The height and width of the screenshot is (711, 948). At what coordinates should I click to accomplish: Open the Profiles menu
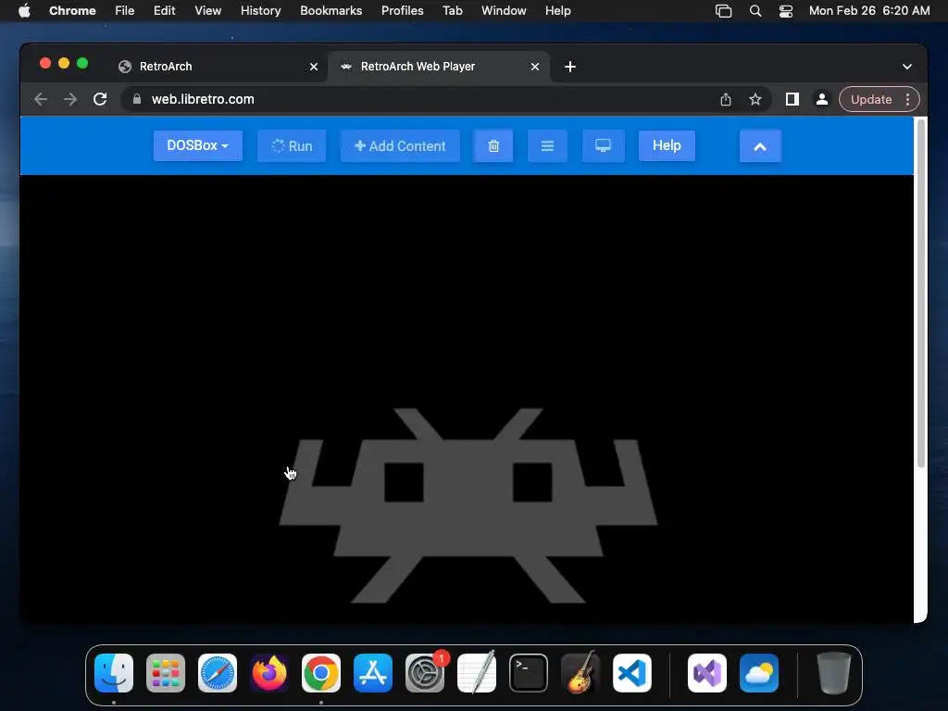pos(403,11)
